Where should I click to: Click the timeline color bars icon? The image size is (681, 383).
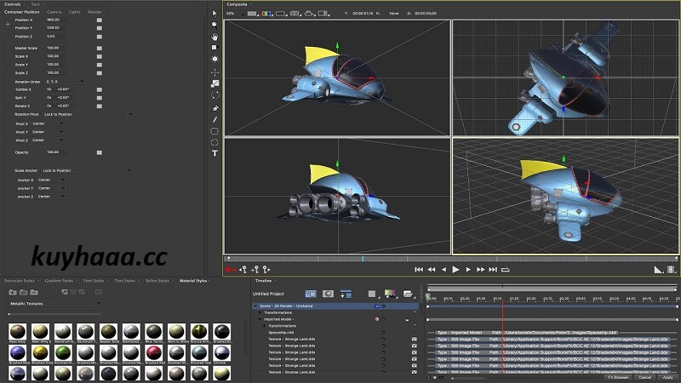[390, 294]
